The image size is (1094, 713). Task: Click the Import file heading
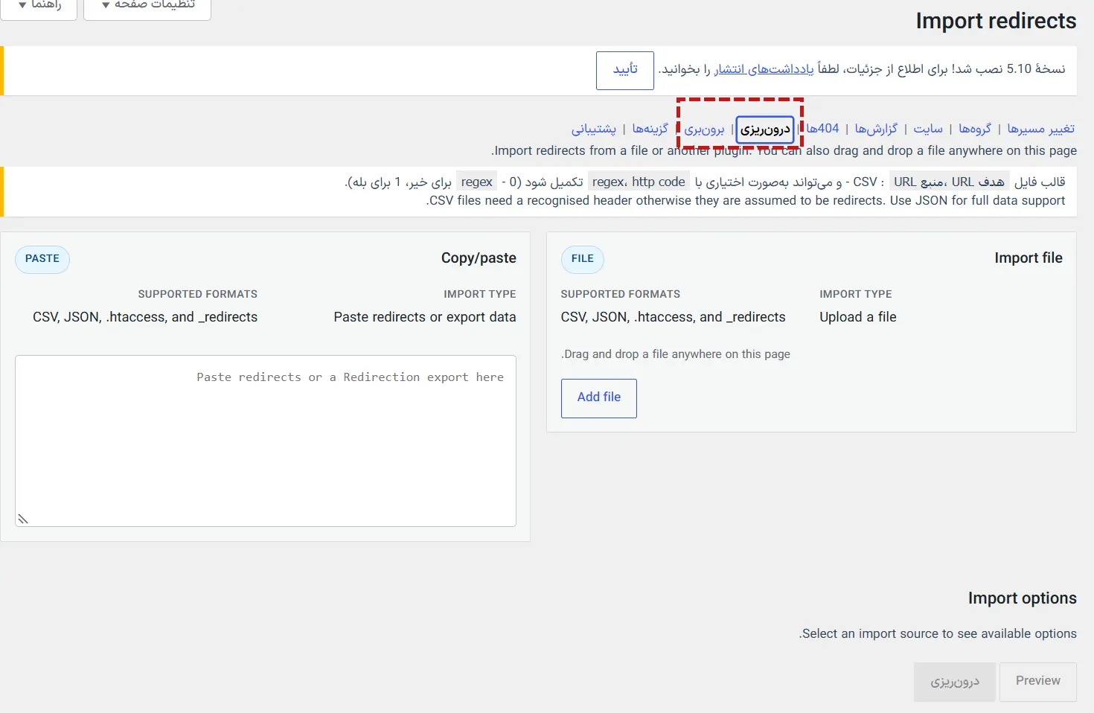(1029, 258)
